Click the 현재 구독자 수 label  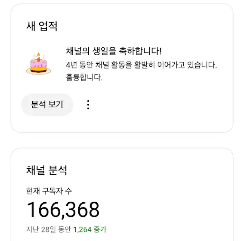click(x=49, y=191)
